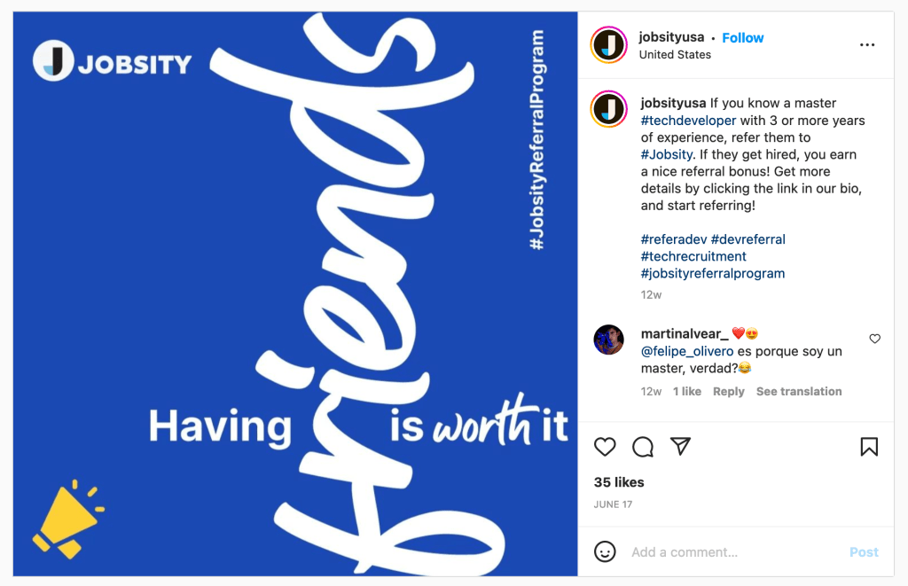The height and width of the screenshot is (586, 908).
Task: Open martinalvear_ commenter avatar
Action: tap(609, 340)
